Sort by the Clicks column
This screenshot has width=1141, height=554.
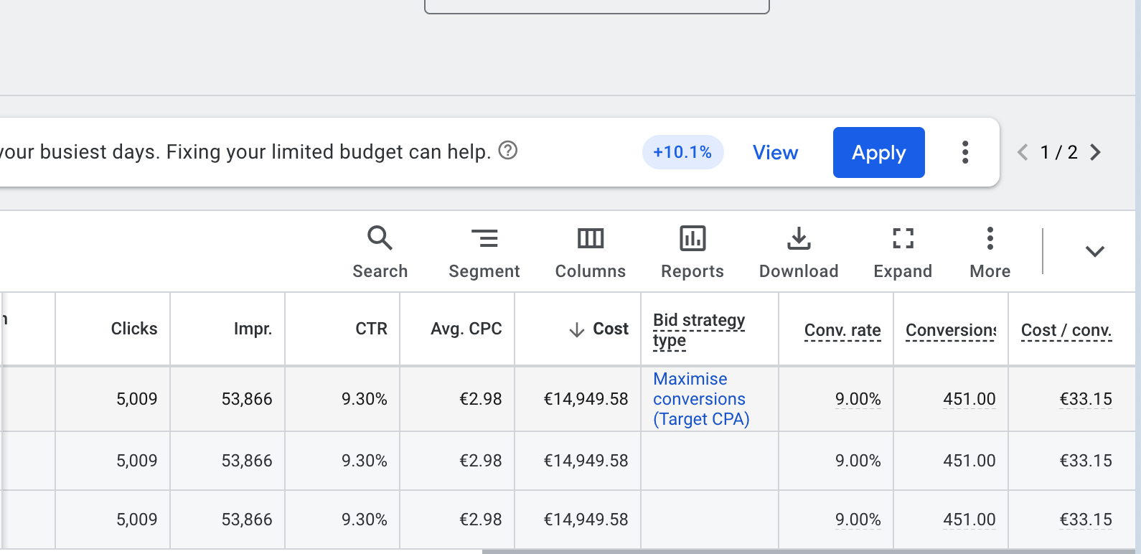pyautogui.click(x=134, y=329)
